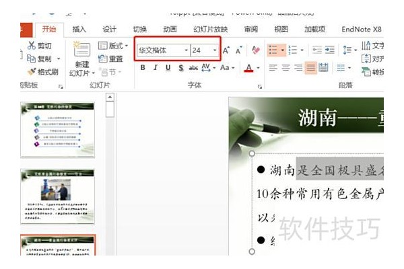Open the View (视图) tab
404x269 pixels.
[x=281, y=30]
